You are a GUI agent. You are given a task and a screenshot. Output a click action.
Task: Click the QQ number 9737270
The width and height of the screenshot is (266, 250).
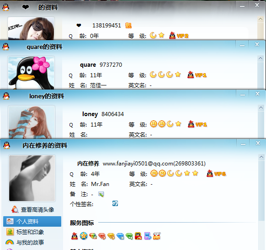click(111, 65)
